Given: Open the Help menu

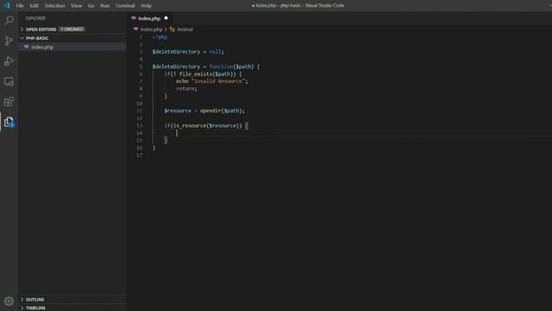Looking at the screenshot, I should click(146, 6).
